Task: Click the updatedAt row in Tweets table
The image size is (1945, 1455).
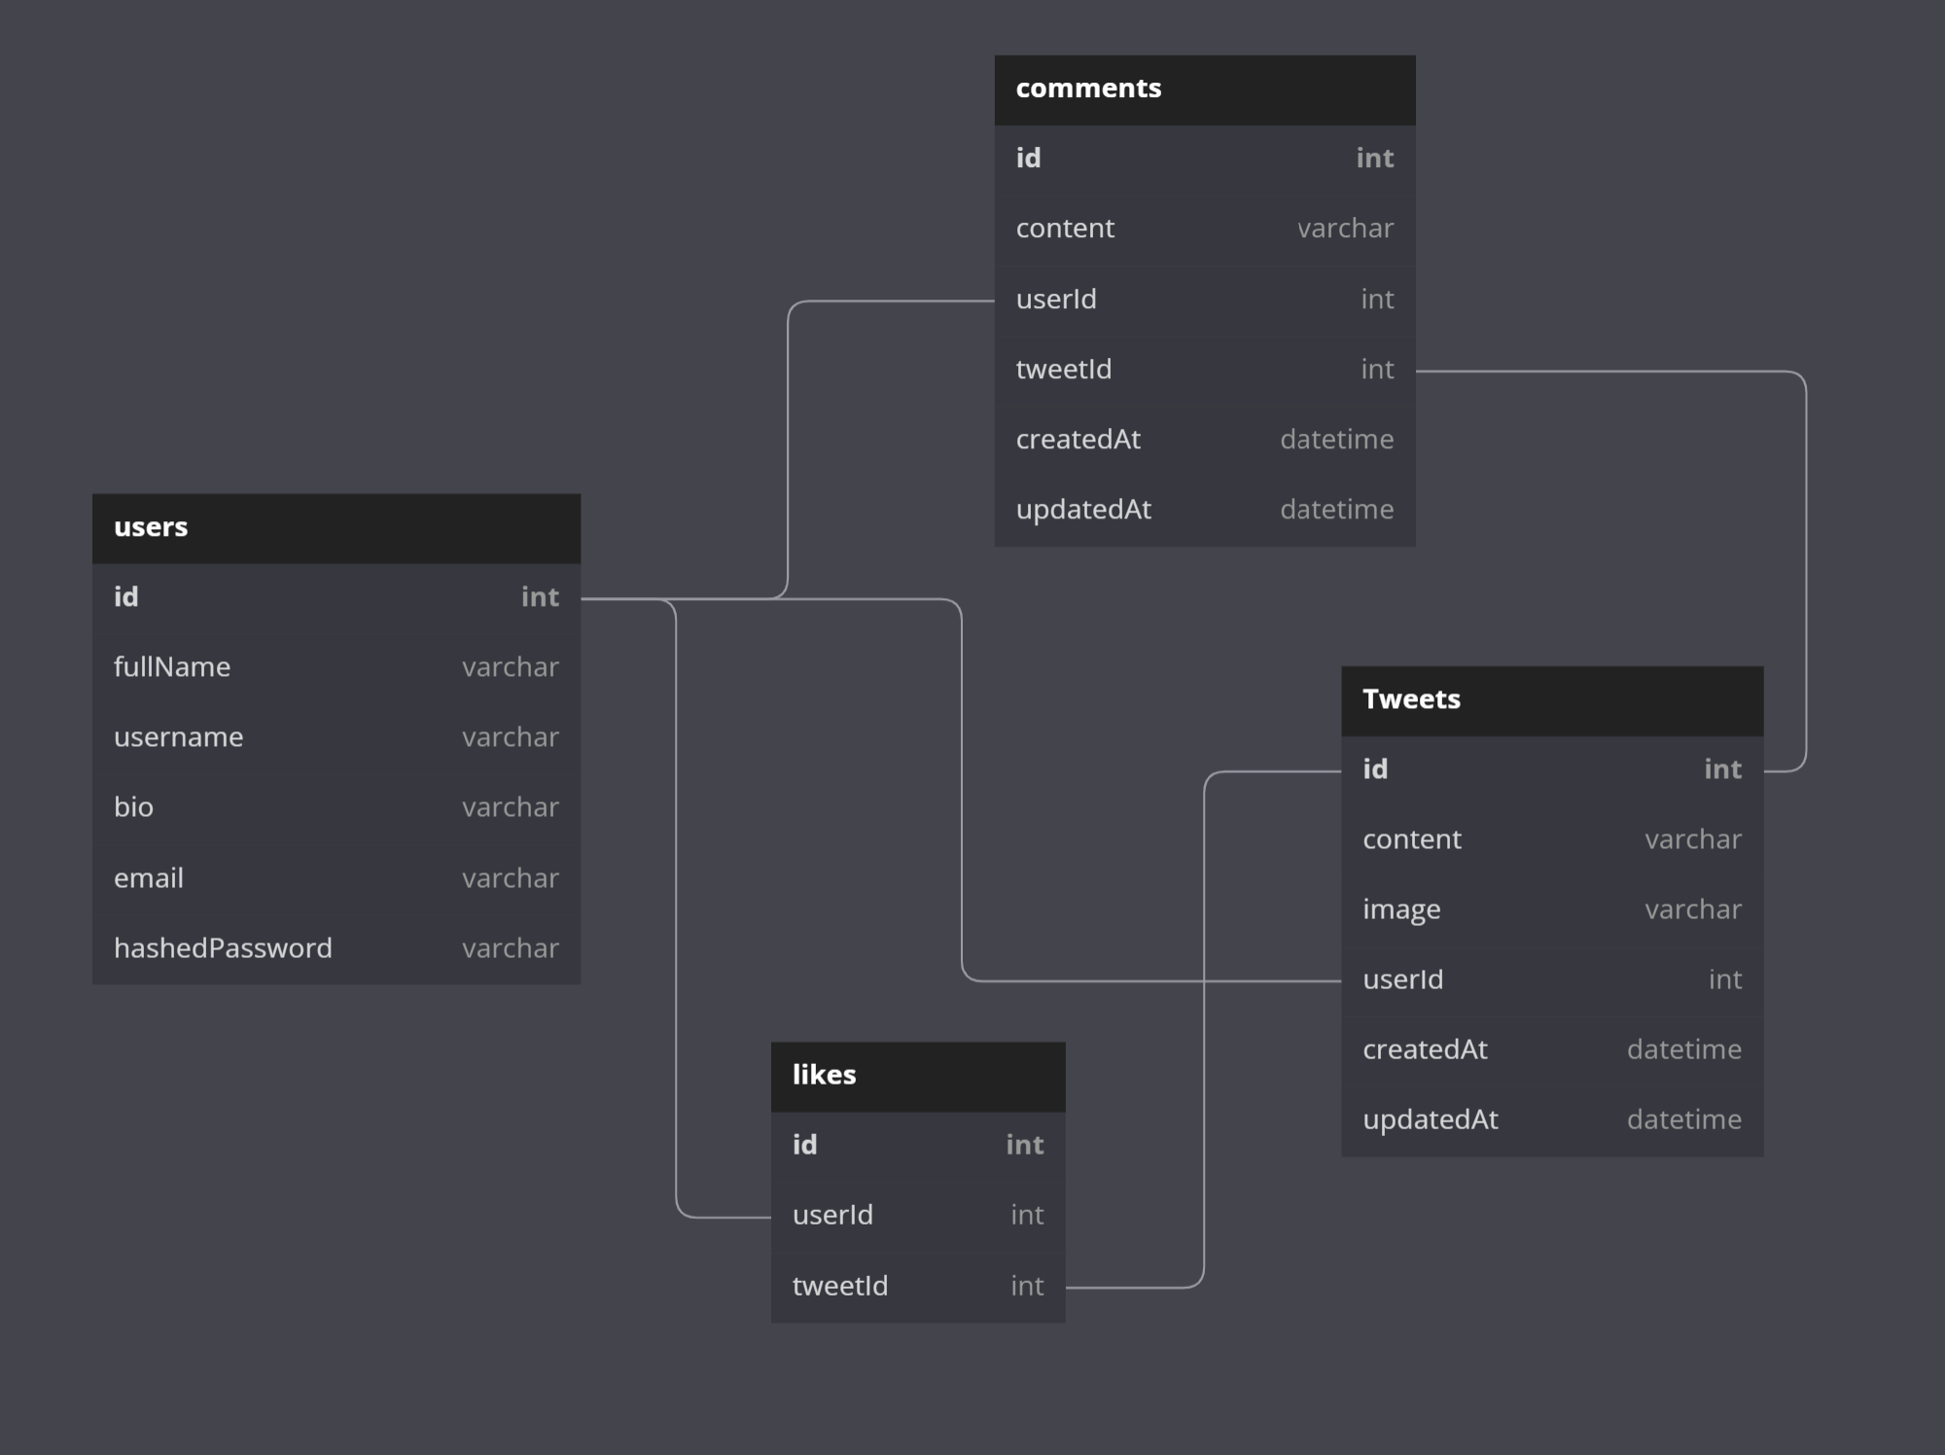Action: [1552, 1121]
